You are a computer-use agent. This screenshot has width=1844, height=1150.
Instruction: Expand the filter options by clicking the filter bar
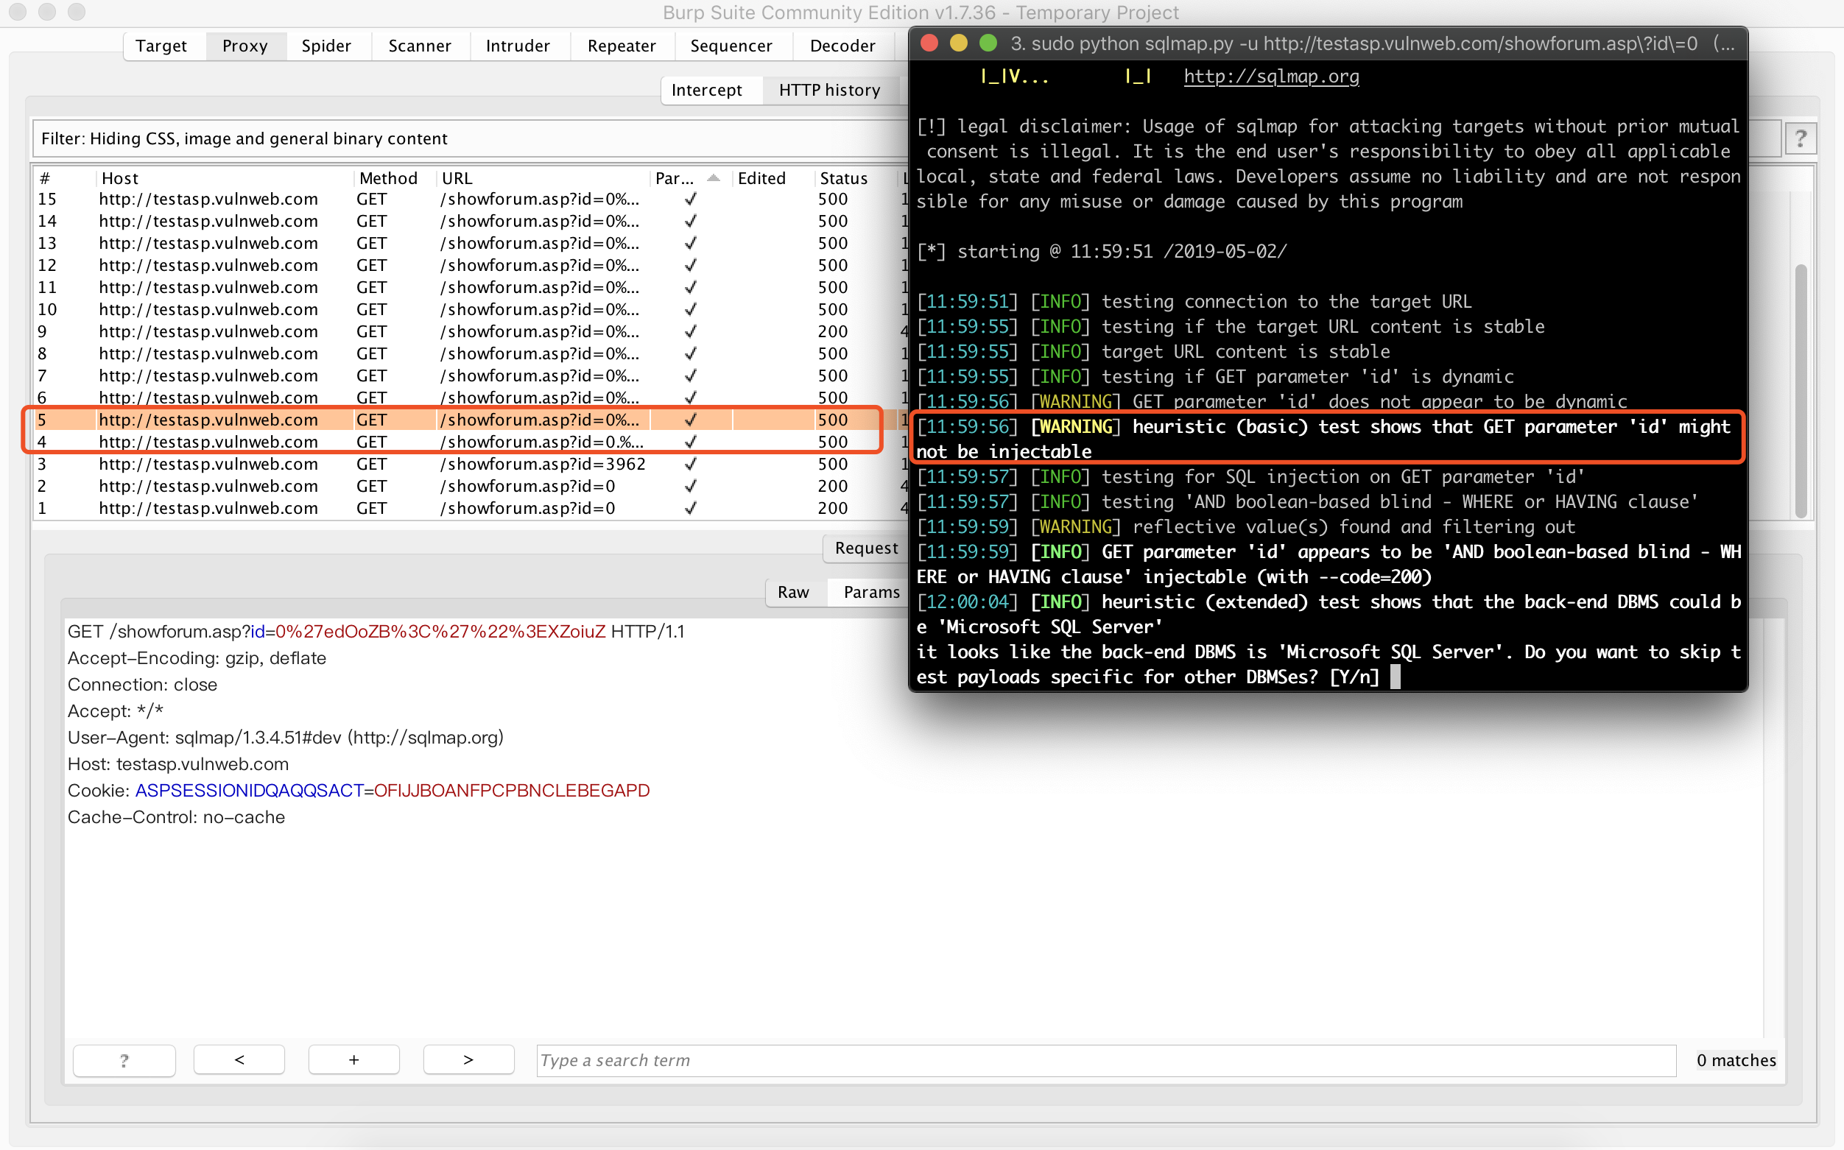click(457, 138)
